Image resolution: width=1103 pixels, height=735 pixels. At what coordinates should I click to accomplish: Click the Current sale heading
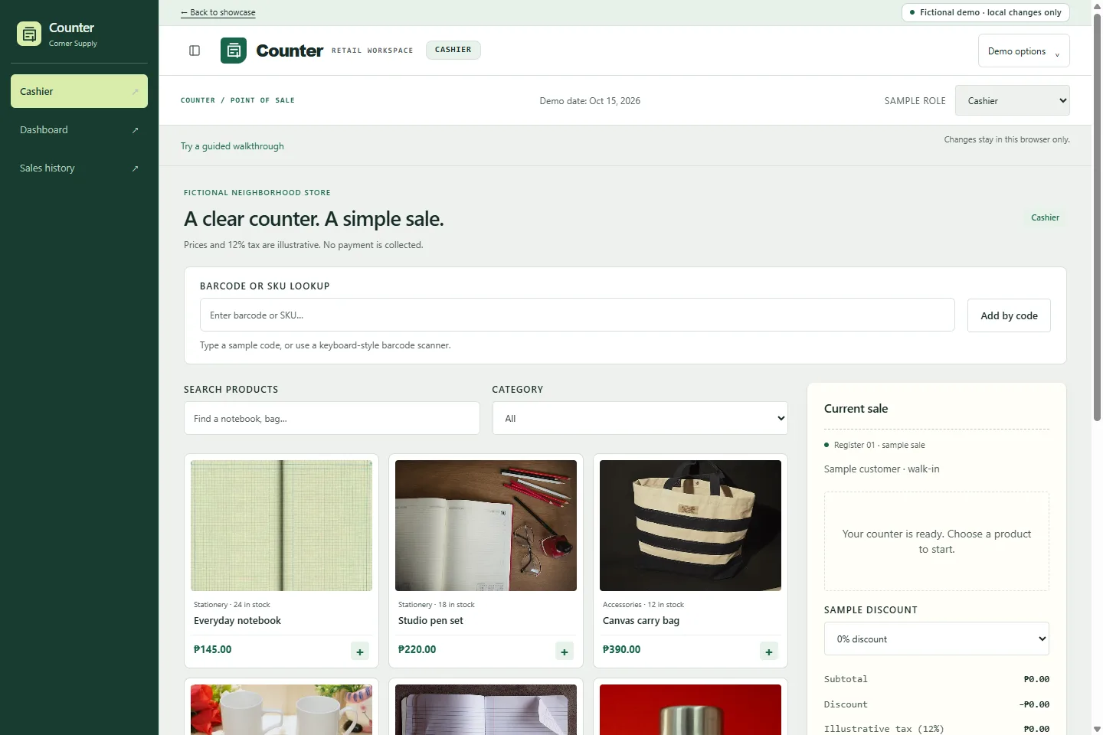pos(856,409)
